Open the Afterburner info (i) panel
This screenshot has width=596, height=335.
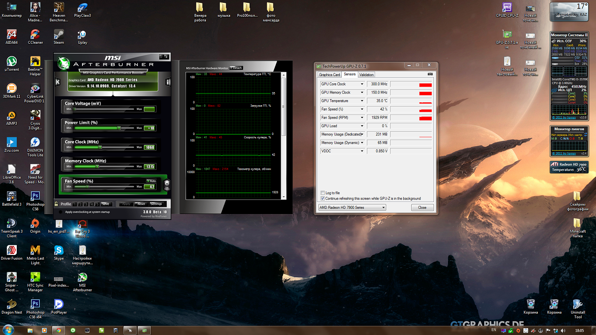168,82
